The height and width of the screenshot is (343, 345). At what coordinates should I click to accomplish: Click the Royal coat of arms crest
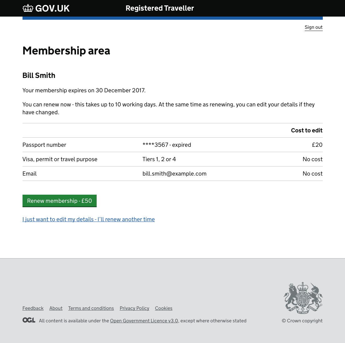[303, 298]
